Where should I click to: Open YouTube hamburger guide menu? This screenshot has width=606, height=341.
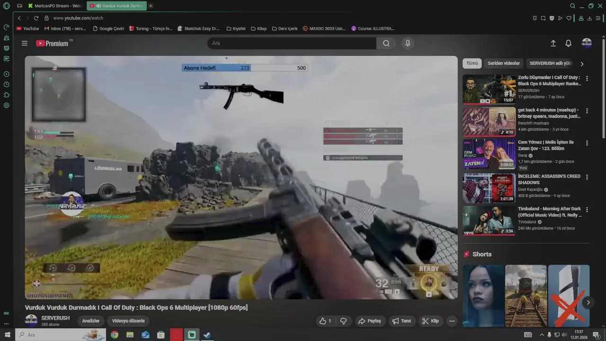coord(24,43)
